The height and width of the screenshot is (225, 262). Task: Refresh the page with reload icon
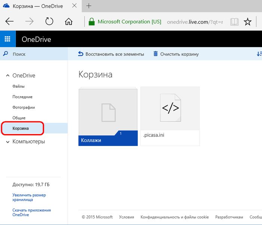[49, 22]
